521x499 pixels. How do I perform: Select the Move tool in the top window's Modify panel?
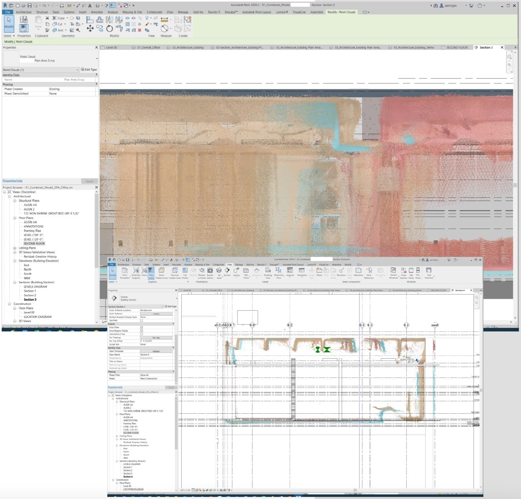90,28
